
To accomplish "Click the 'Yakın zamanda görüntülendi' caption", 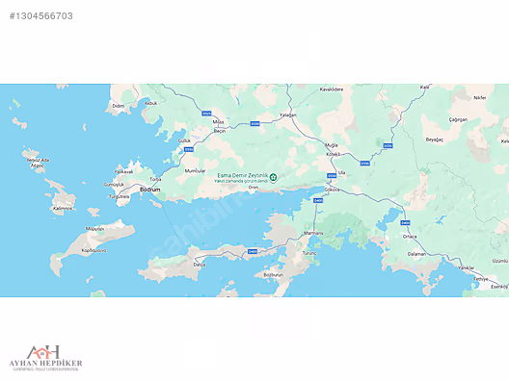I will coord(241,181).
